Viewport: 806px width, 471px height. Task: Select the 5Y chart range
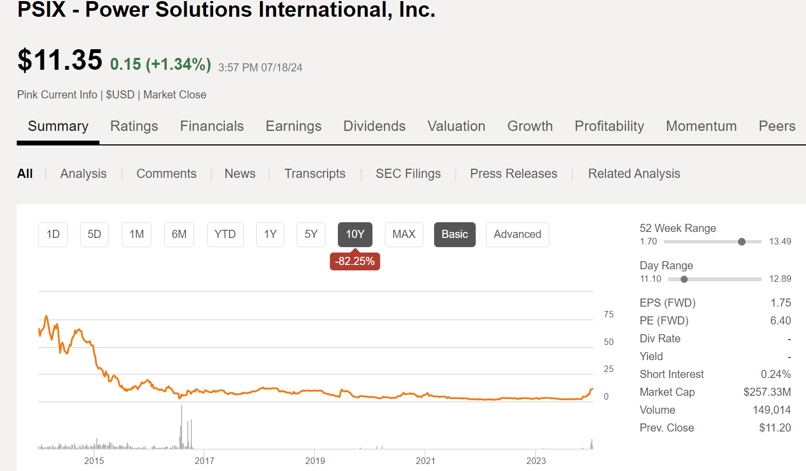tap(311, 234)
